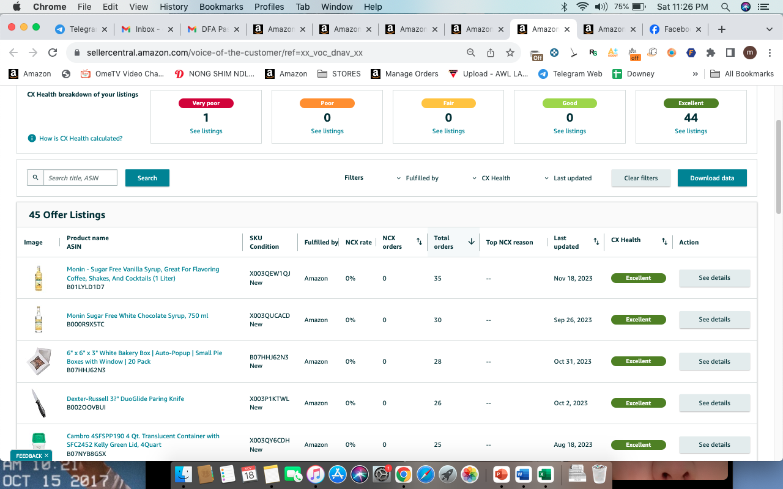Expand the 'Fulfilled by' filter dropdown
Image resolution: width=783 pixels, height=489 pixels.
[418, 178]
